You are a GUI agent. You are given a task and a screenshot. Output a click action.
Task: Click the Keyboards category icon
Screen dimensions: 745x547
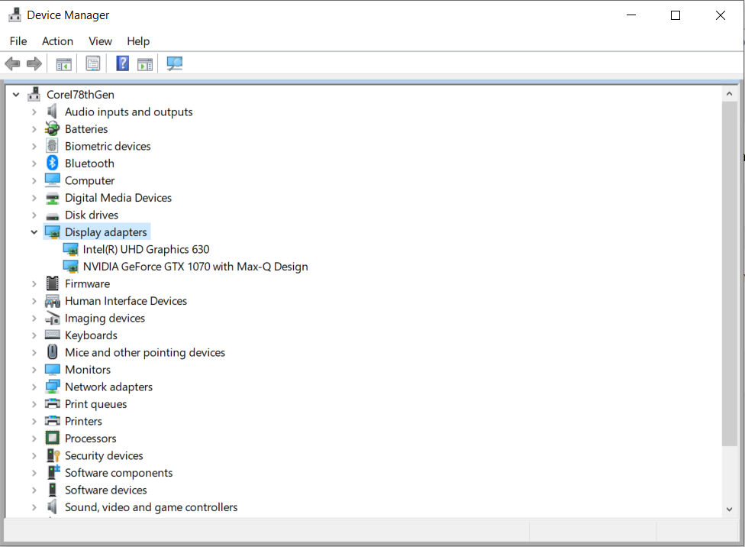52,335
